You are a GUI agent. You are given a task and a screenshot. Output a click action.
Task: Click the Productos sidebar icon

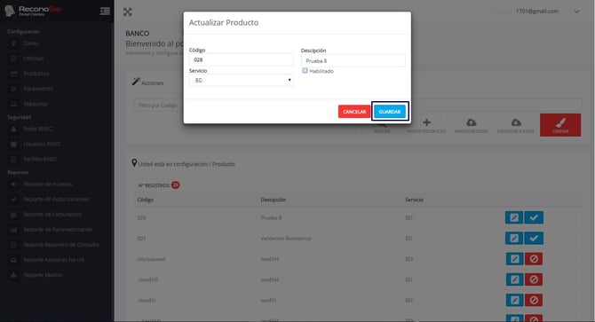13,74
